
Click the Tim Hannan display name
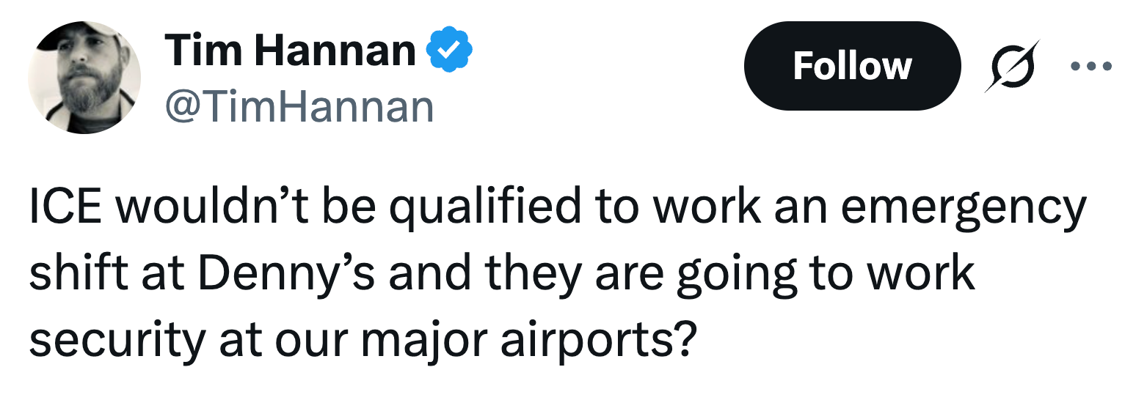(x=291, y=51)
